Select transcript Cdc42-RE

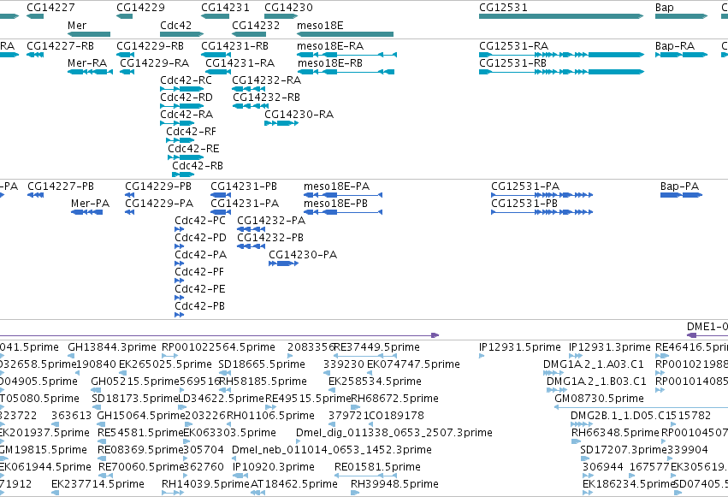pyautogui.click(x=186, y=157)
